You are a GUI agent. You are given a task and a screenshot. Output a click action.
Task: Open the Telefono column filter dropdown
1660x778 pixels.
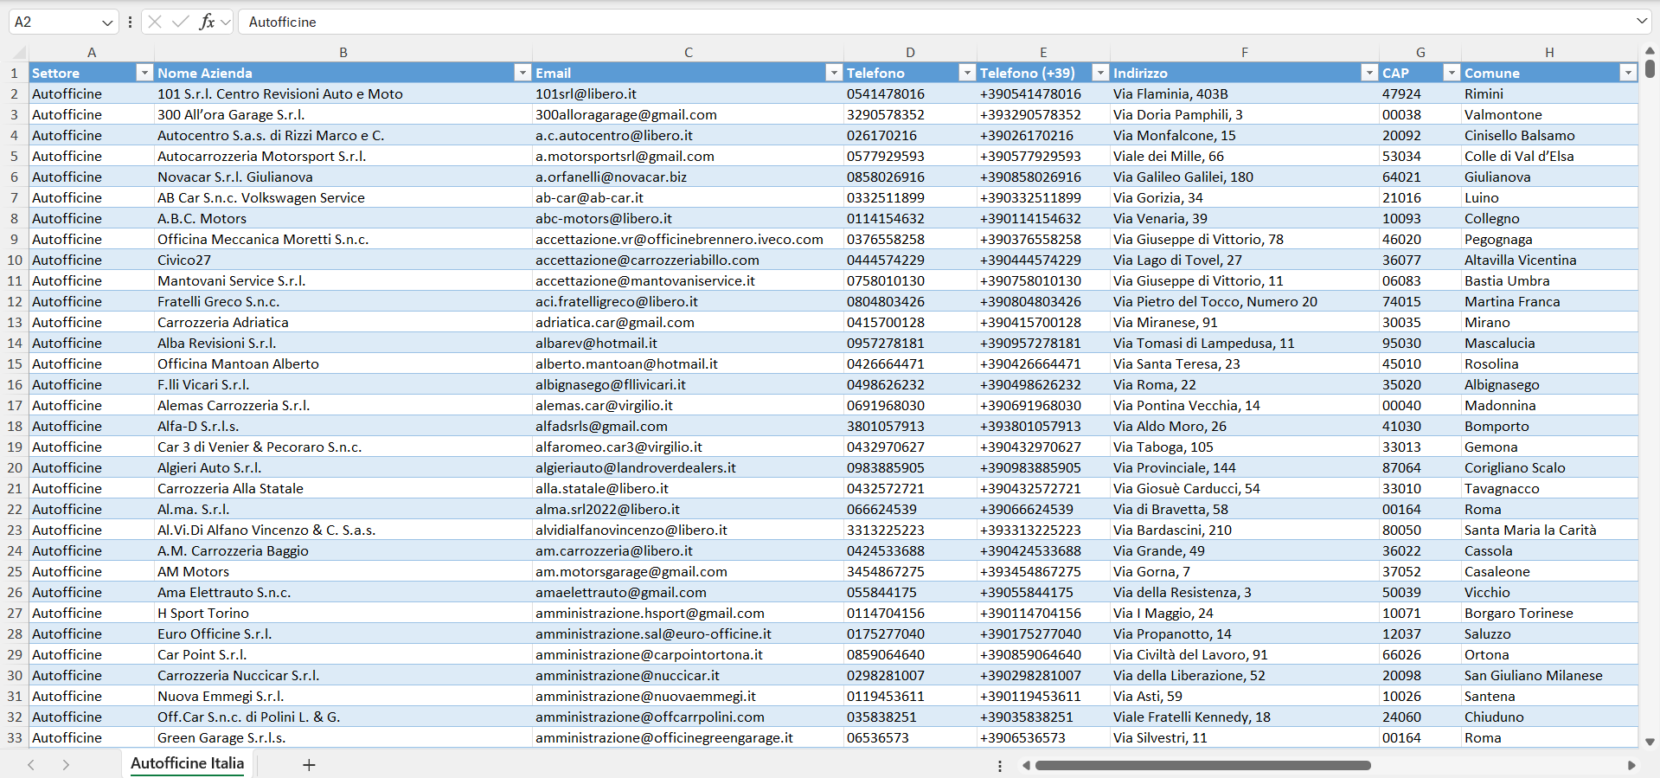[967, 73]
